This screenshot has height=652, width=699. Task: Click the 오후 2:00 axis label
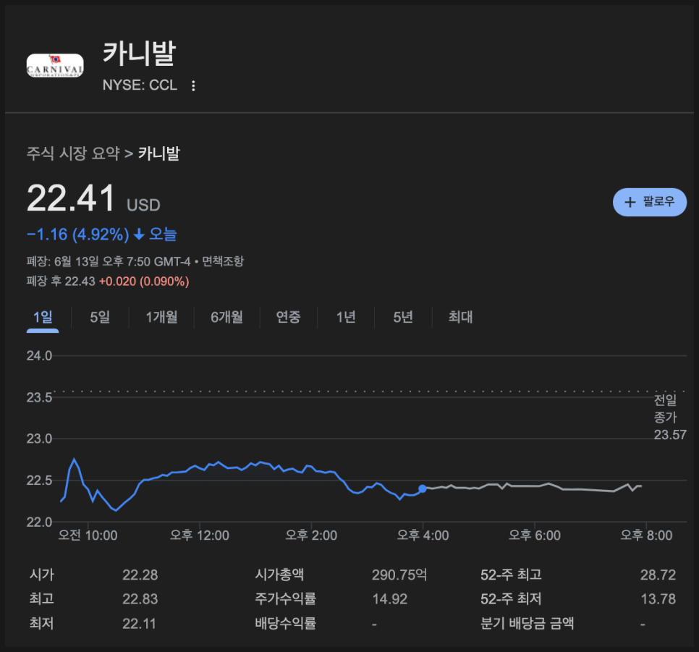[311, 535]
